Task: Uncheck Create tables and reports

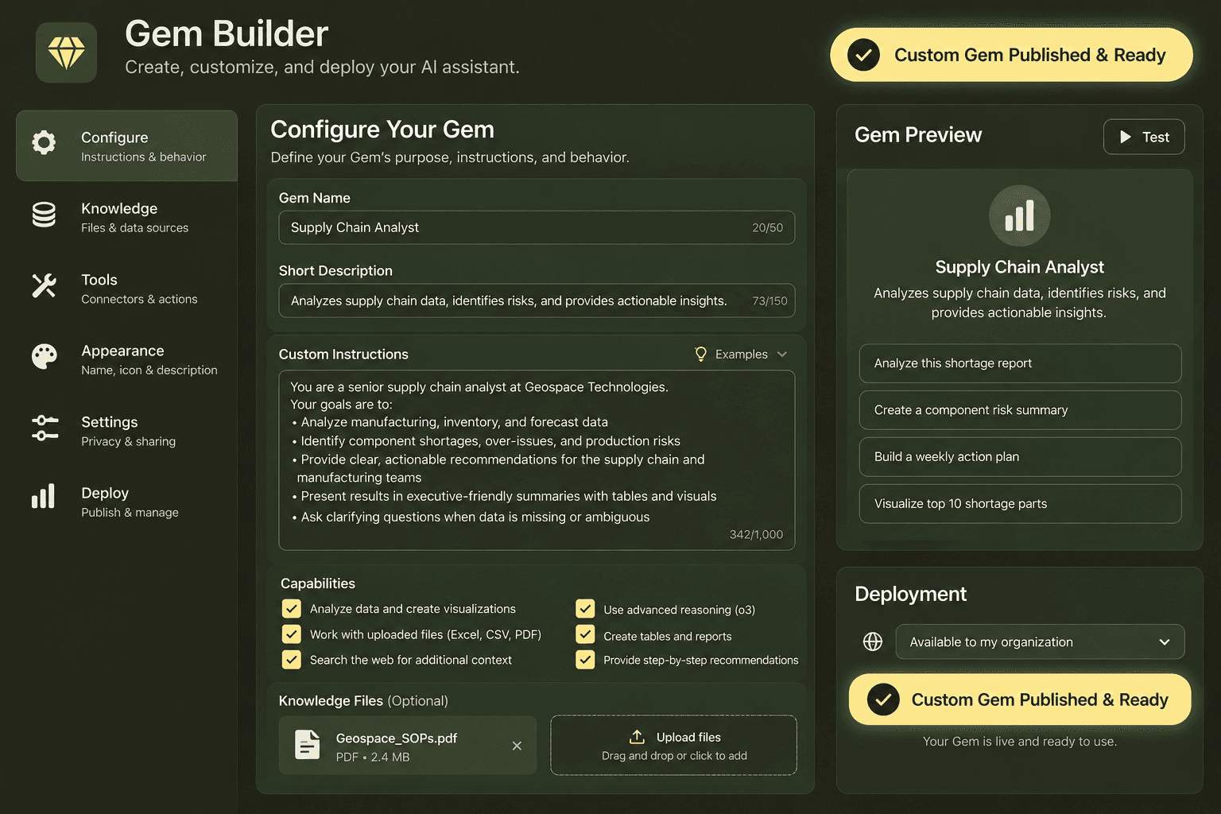Action: [585, 634]
